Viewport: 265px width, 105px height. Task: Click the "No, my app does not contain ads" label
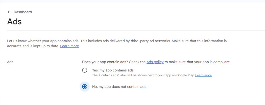(119, 87)
